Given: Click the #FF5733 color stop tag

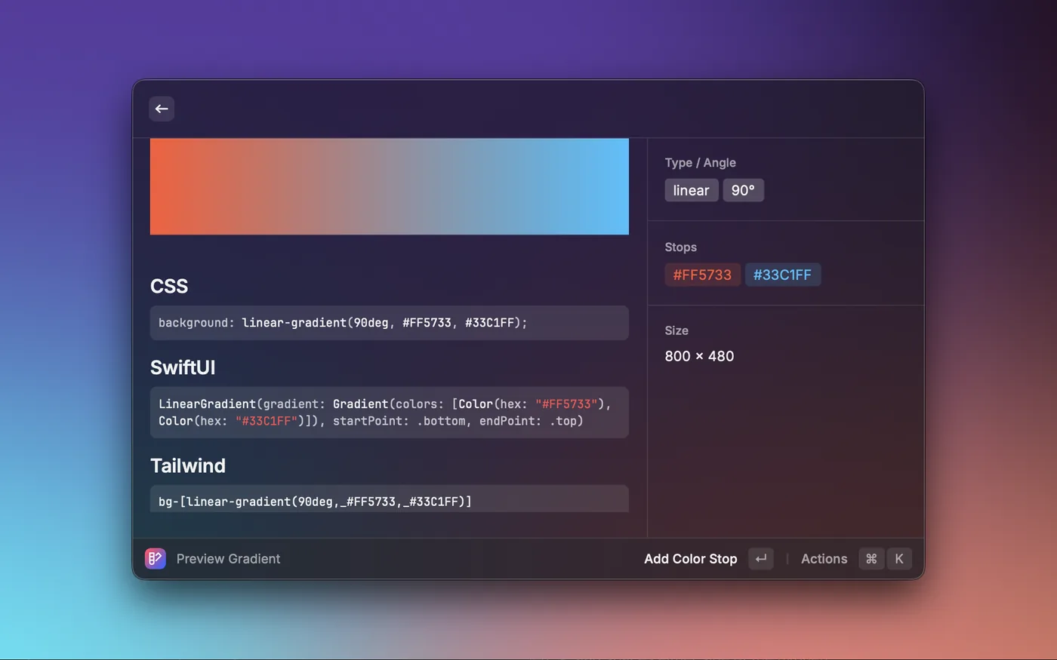Looking at the screenshot, I should coord(702,275).
